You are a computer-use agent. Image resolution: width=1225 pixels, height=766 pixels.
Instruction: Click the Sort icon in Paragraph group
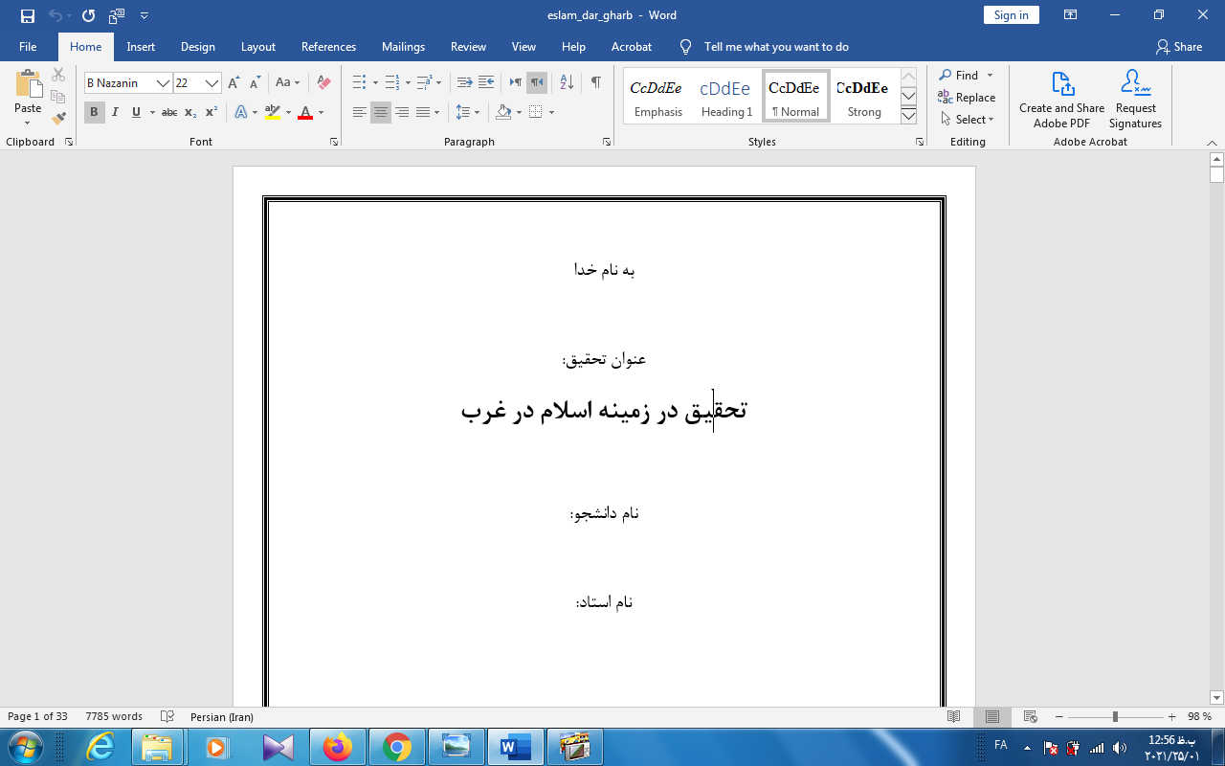pos(566,83)
